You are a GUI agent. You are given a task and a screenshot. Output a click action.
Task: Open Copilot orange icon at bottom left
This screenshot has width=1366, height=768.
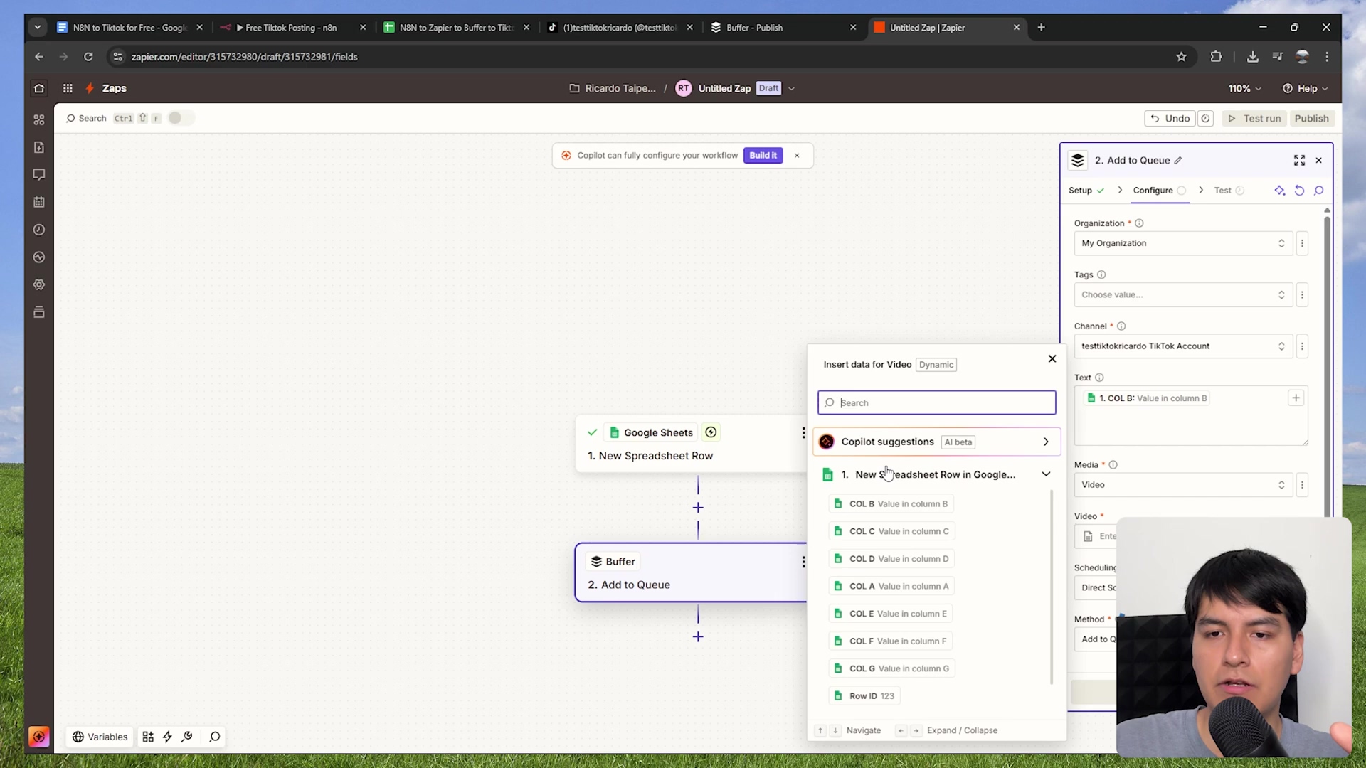click(x=39, y=737)
